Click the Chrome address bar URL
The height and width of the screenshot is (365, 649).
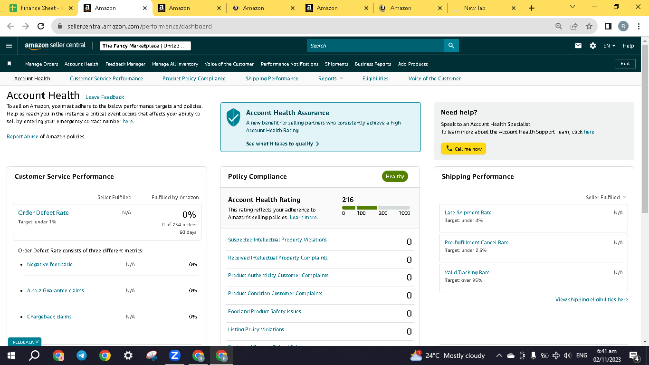click(x=140, y=26)
